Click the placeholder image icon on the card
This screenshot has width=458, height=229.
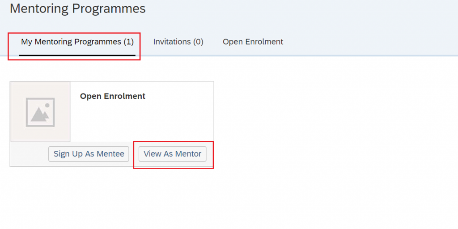tap(40, 112)
